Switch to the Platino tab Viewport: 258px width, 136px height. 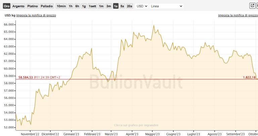(x=32, y=6)
